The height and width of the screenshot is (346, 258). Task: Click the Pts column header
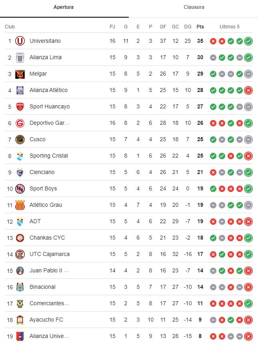click(200, 27)
